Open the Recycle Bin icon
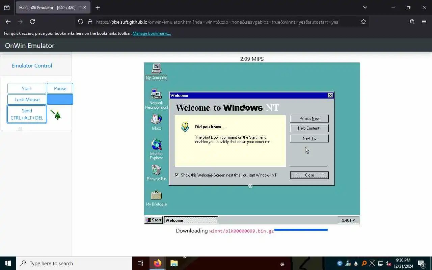Image resolution: width=432 pixels, height=270 pixels. click(156, 172)
